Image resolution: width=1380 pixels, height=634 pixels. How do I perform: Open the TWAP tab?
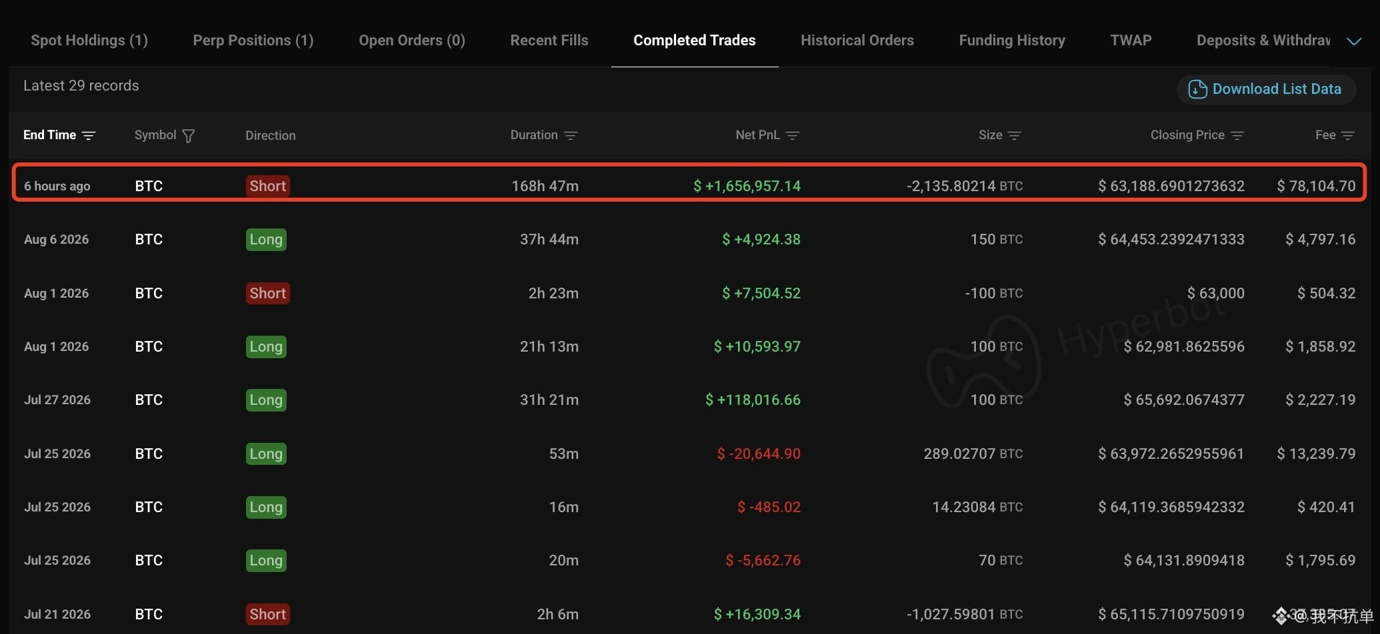click(1131, 41)
